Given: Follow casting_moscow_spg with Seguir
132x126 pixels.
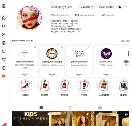Looking at the screenshot, I should (52, 74).
